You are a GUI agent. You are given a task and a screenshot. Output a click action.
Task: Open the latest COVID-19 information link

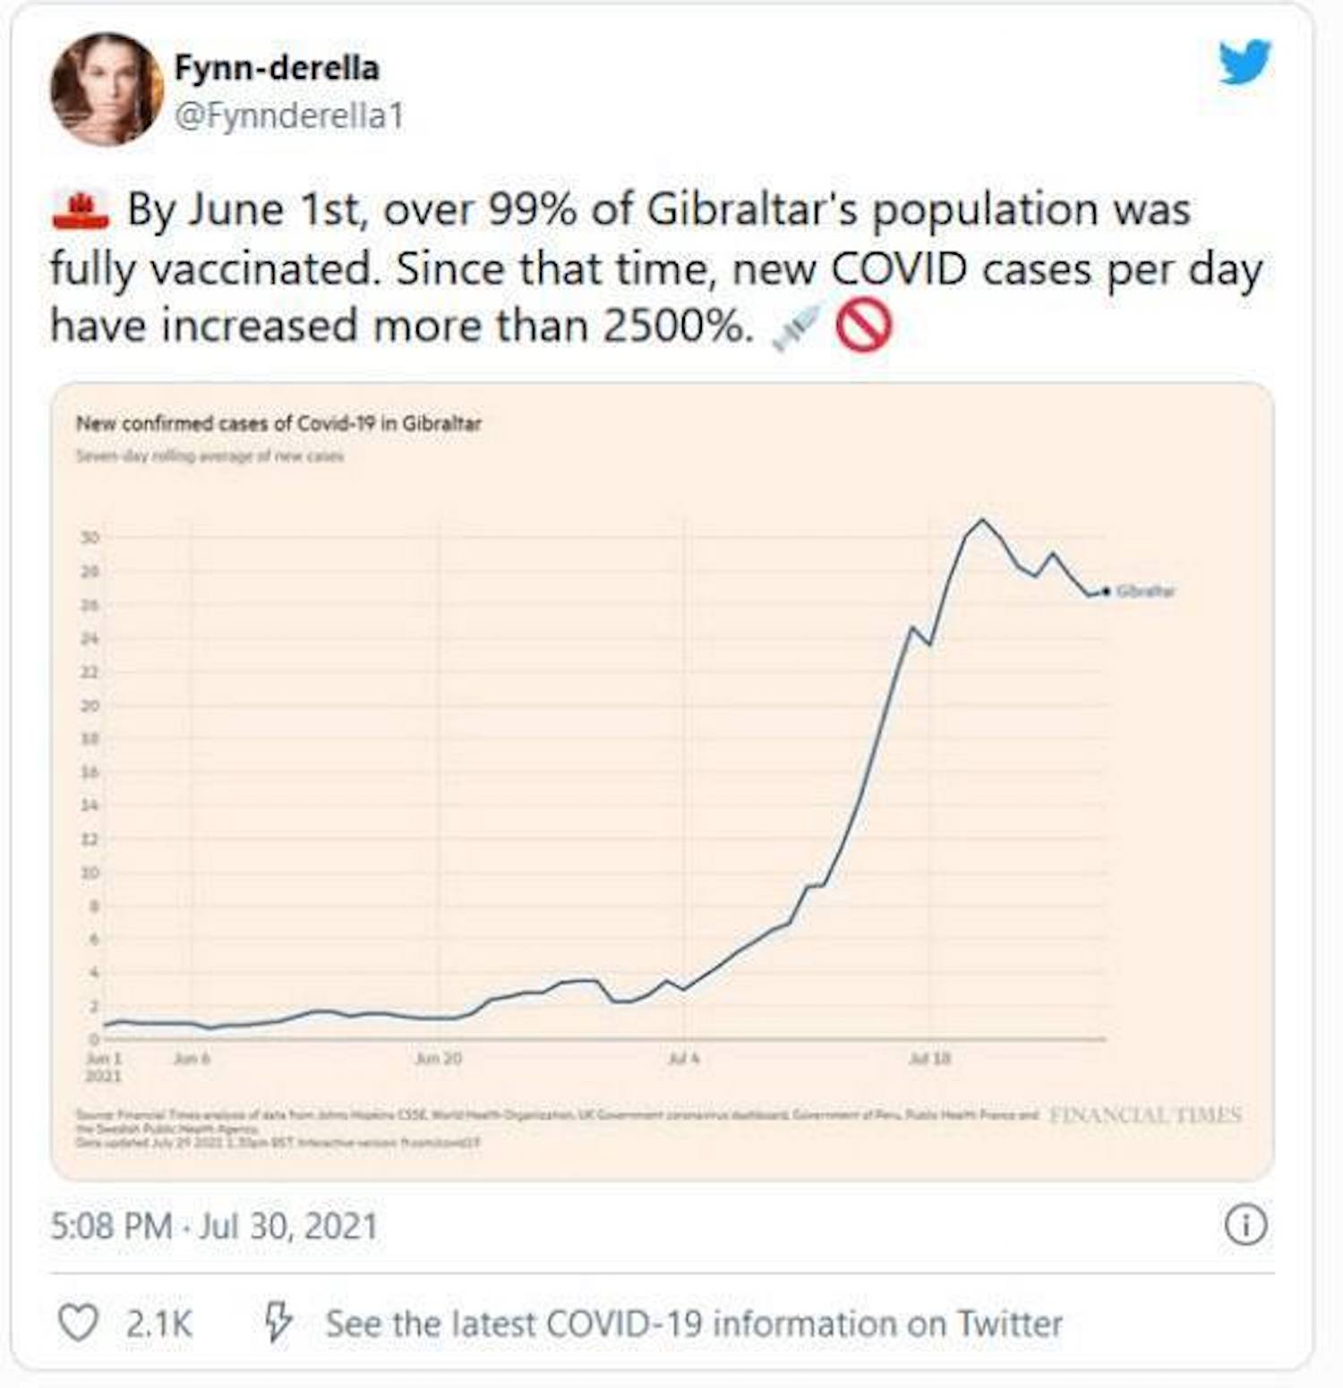[694, 1324]
